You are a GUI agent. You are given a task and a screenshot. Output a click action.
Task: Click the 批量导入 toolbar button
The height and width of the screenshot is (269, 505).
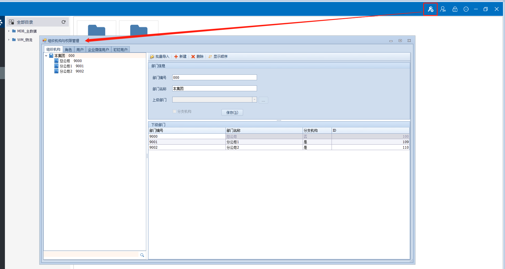point(160,57)
